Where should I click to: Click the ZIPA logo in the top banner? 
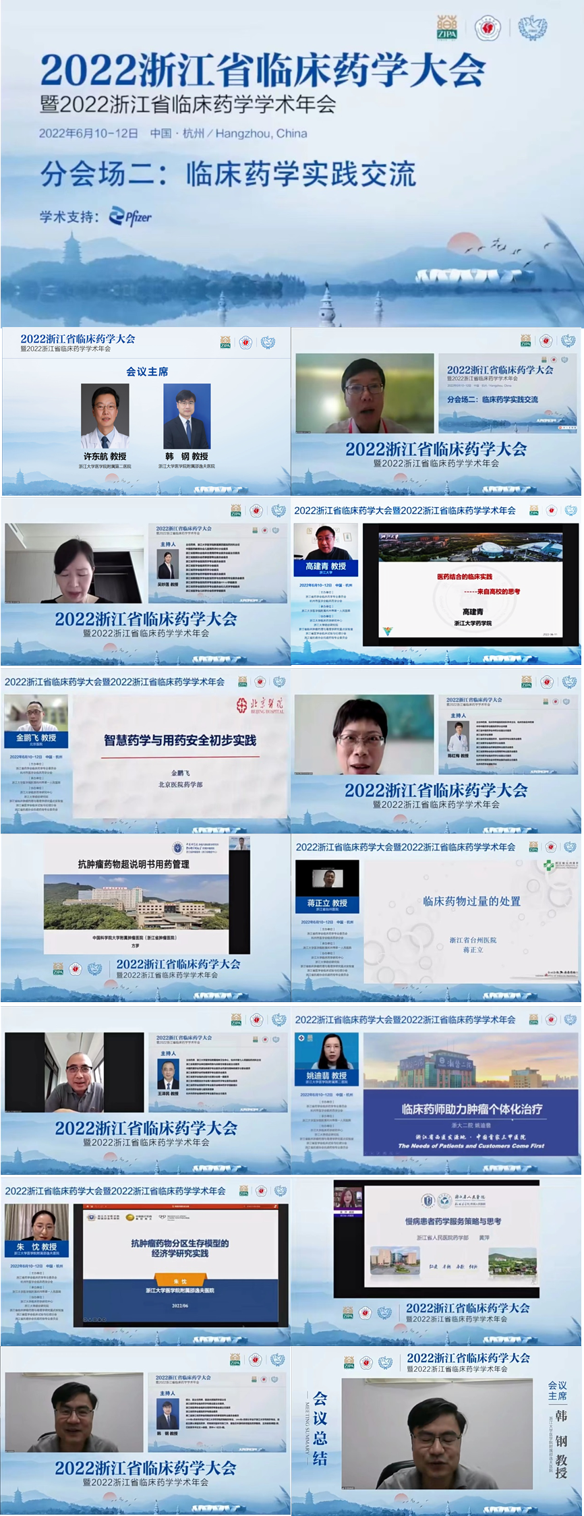[x=446, y=28]
